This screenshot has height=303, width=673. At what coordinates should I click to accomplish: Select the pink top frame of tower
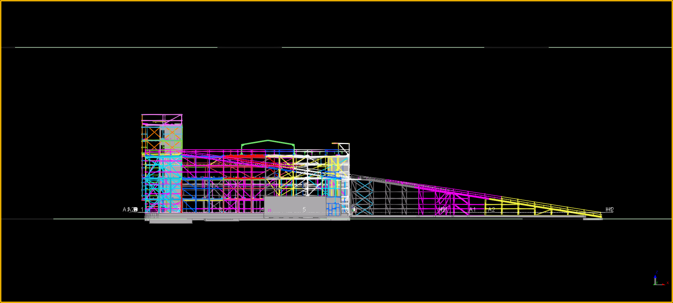coord(162,115)
